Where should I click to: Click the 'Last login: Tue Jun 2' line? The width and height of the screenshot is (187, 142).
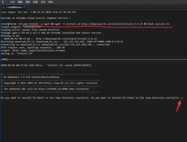click(38, 12)
